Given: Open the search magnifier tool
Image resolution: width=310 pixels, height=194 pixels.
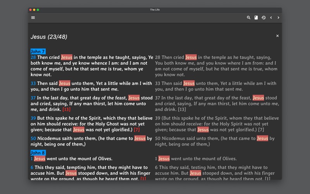Looking at the screenshot, I should pos(248,17).
